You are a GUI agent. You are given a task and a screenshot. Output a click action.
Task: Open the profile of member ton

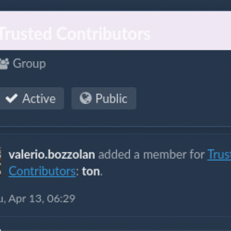click(x=91, y=172)
